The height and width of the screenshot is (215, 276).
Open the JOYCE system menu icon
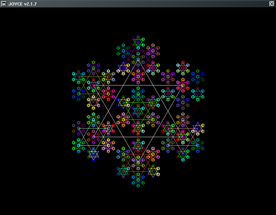pyautogui.click(x=4, y=4)
